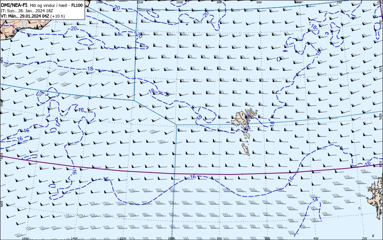Click the '8W' longitude label on the top edge

point(219,2)
